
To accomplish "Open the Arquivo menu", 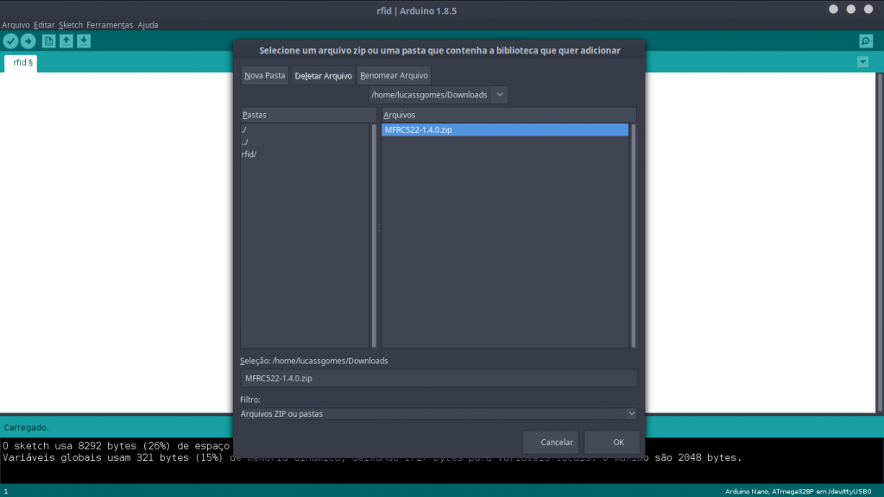I will click(14, 24).
